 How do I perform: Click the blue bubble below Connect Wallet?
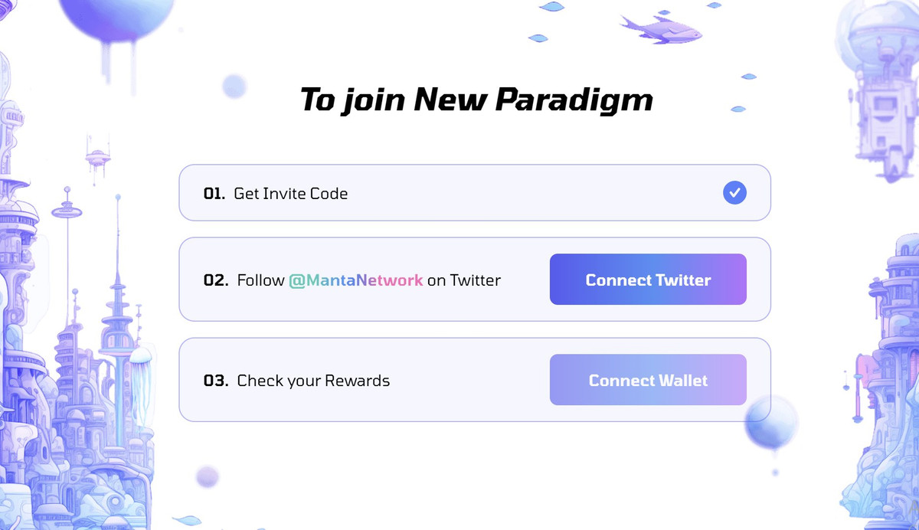tap(771, 423)
